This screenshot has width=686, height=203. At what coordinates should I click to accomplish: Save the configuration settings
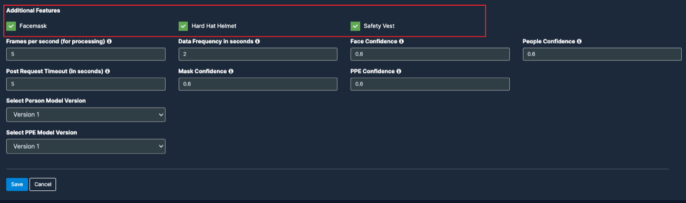(x=17, y=185)
